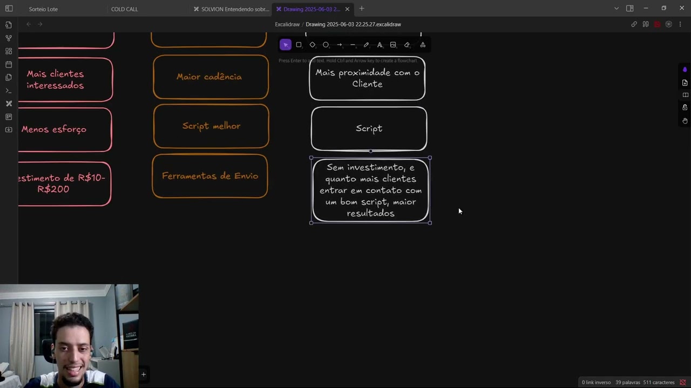Open graph view ribbon icon
The height and width of the screenshot is (388, 691).
click(9, 38)
